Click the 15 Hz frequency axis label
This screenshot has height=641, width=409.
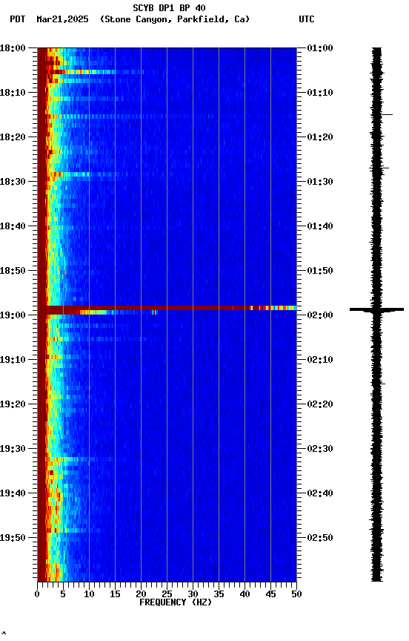[x=115, y=594]
